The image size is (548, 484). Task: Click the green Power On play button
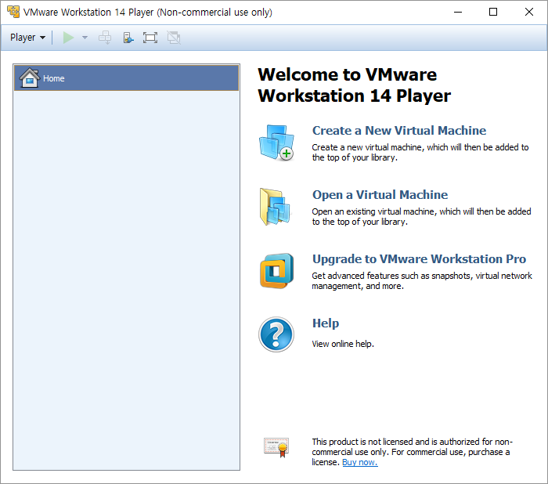point(68,38)
